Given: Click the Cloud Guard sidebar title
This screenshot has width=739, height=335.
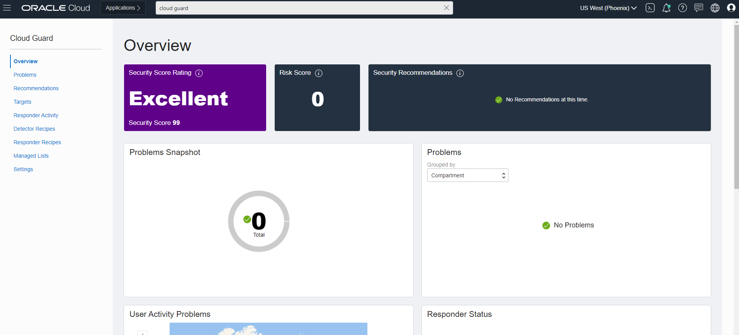Looking at the screenshot, I should [x=32, y=38].
